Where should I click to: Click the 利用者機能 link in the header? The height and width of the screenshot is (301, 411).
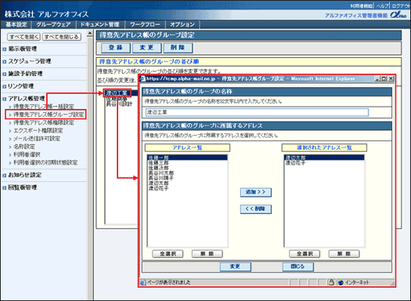(362, 5)
